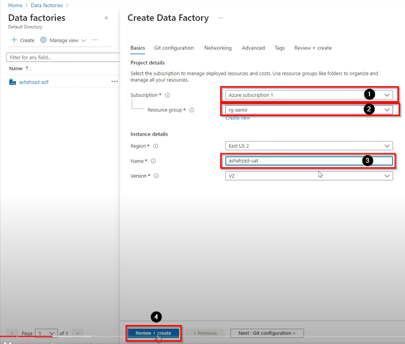Click the Manage view gear icon
Viewport: 405px width, 344px height.
pos(43,40)
